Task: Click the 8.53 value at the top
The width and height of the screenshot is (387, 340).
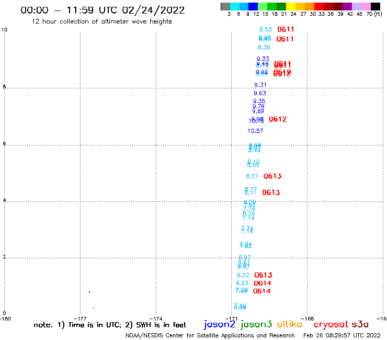Action: [266, 29]
